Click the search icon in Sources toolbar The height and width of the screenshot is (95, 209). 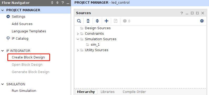point(79,21)
